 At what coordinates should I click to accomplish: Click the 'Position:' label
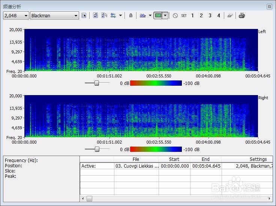tap(13, 165)
